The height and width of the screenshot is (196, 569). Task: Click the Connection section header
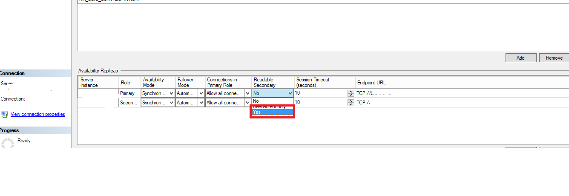click(35, 73)
